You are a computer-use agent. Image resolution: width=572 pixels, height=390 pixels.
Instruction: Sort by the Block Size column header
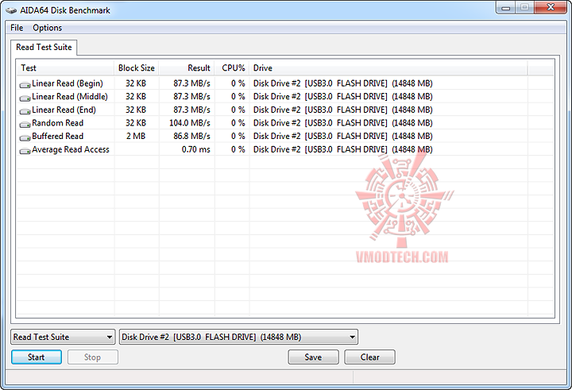point(137,68)
